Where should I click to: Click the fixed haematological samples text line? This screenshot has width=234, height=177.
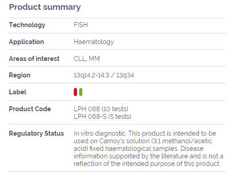[139, 149]
